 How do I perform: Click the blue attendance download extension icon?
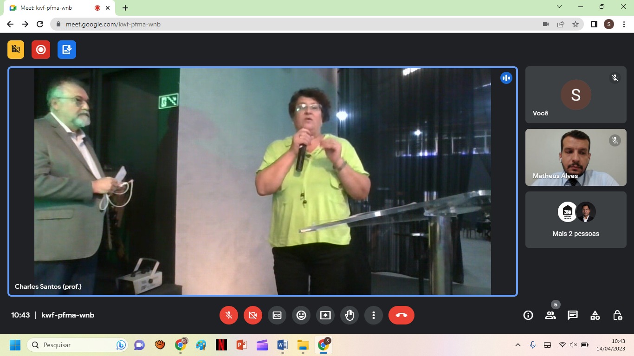tap(67, 50)
